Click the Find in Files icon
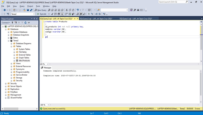This screenshot has width=203, height=115. tap(99, 10)
